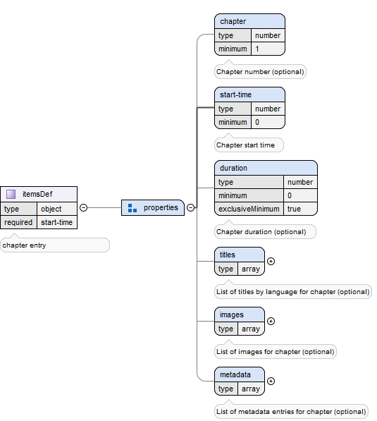Screen dimensions: 377x421
Task: Select the metadata property header
Action: tap(240, 374)
